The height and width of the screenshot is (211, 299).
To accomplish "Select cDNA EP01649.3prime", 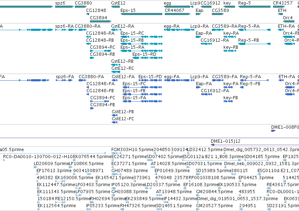I will coord(156,174).
